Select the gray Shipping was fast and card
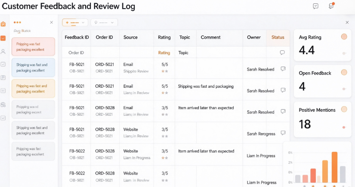 (33, 130)
